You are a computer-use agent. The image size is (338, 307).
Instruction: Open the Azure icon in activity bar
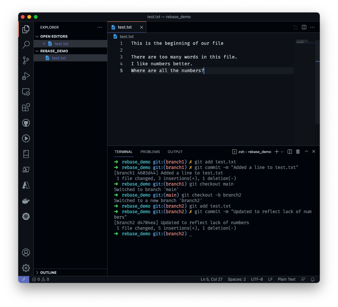[x=26, y=185]
